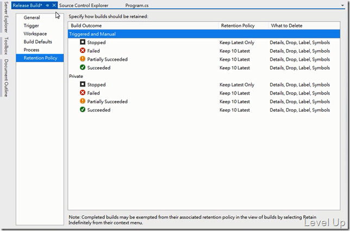
Task: Pin the Release Build tab
Action: [47, 5]
